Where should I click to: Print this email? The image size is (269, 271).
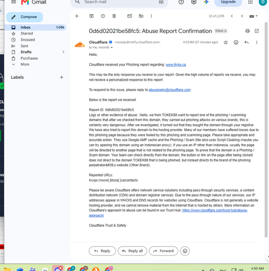pyautogui.click(x=247, y=31)
